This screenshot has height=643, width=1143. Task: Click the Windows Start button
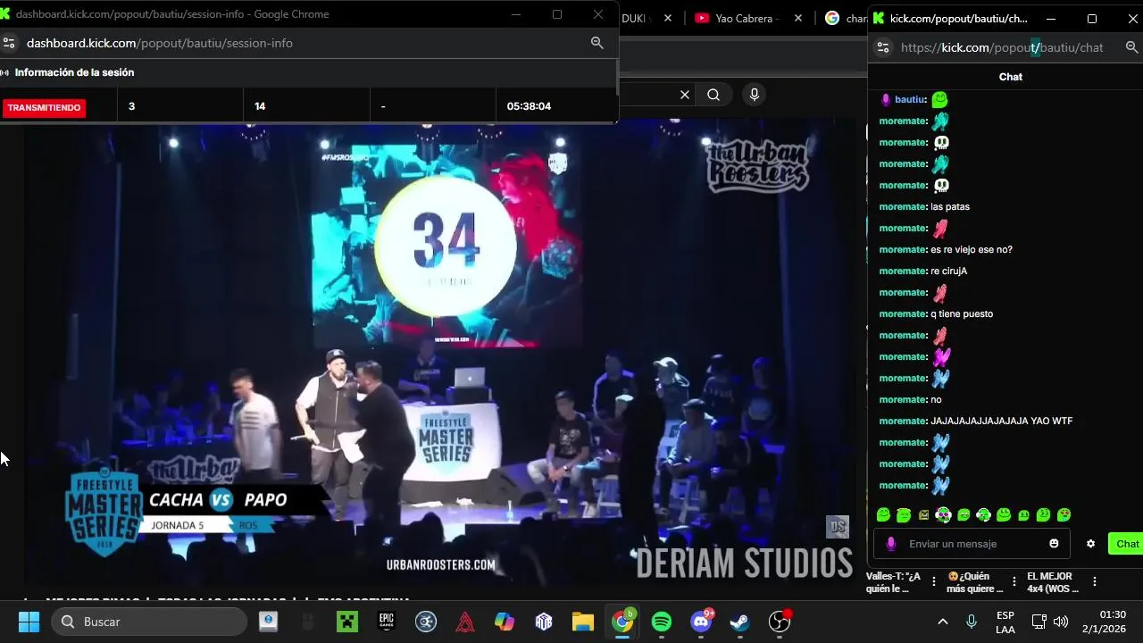[x=29, y=622]
